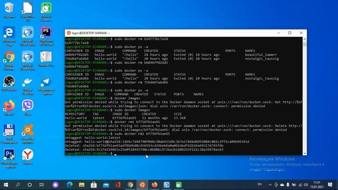The width and height of the screenshot is (338, 190).
Task: Click the terminal scrollbar down arrow
Action: coord(305,153)
